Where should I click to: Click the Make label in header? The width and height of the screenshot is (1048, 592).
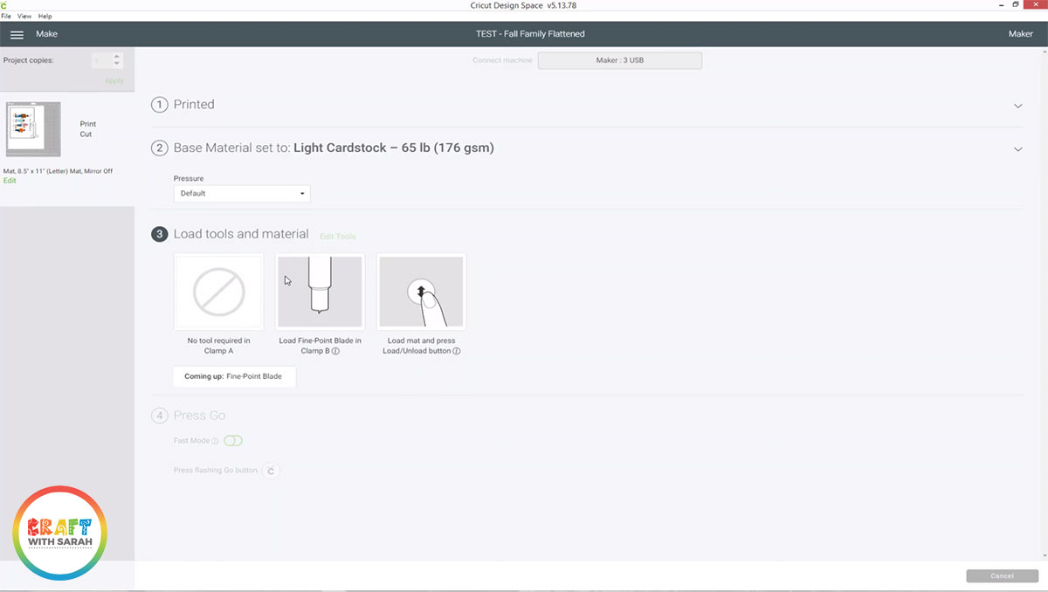[46, 34]
